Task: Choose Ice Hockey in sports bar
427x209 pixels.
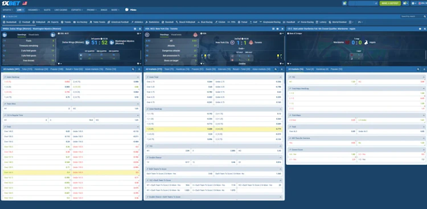Action: pyautogui.click(x=80, y=22)
